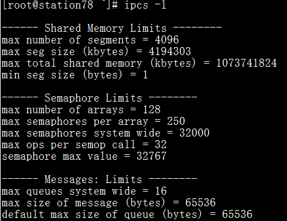287x221 pixels.
Task: Select 'max size of message (bytes)' line
Action: 108,203
